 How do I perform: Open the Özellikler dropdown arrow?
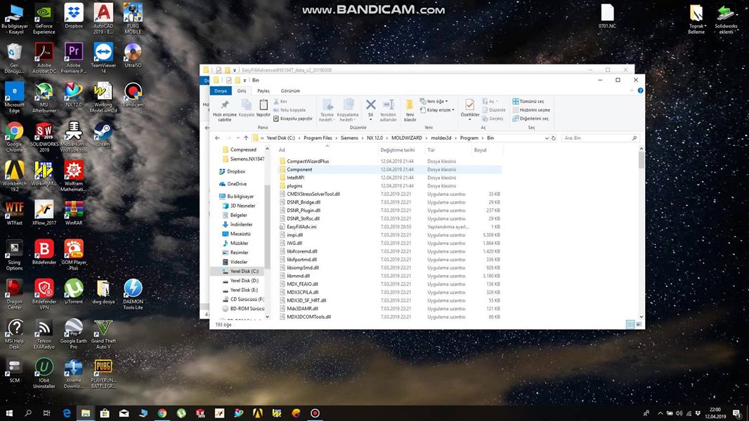tap(470, 119)
